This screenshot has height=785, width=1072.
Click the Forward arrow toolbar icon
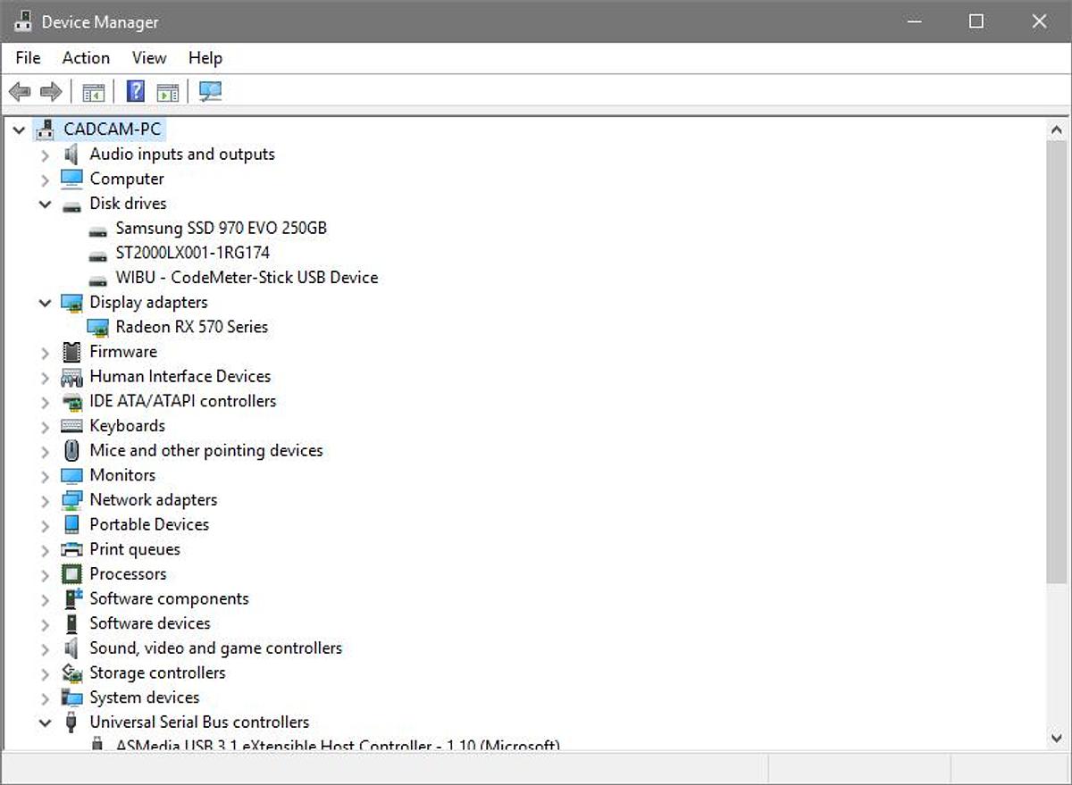[51, 92]
